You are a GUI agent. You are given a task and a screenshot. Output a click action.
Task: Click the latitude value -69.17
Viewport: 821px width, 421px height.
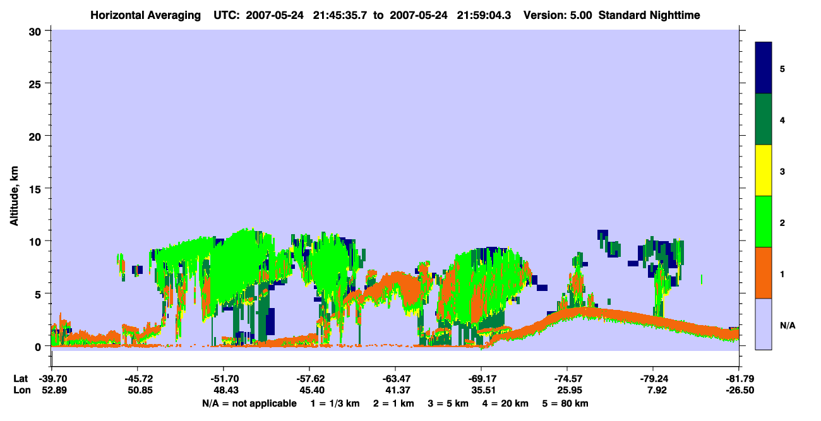pyautogui.click(x=481, y=379)
